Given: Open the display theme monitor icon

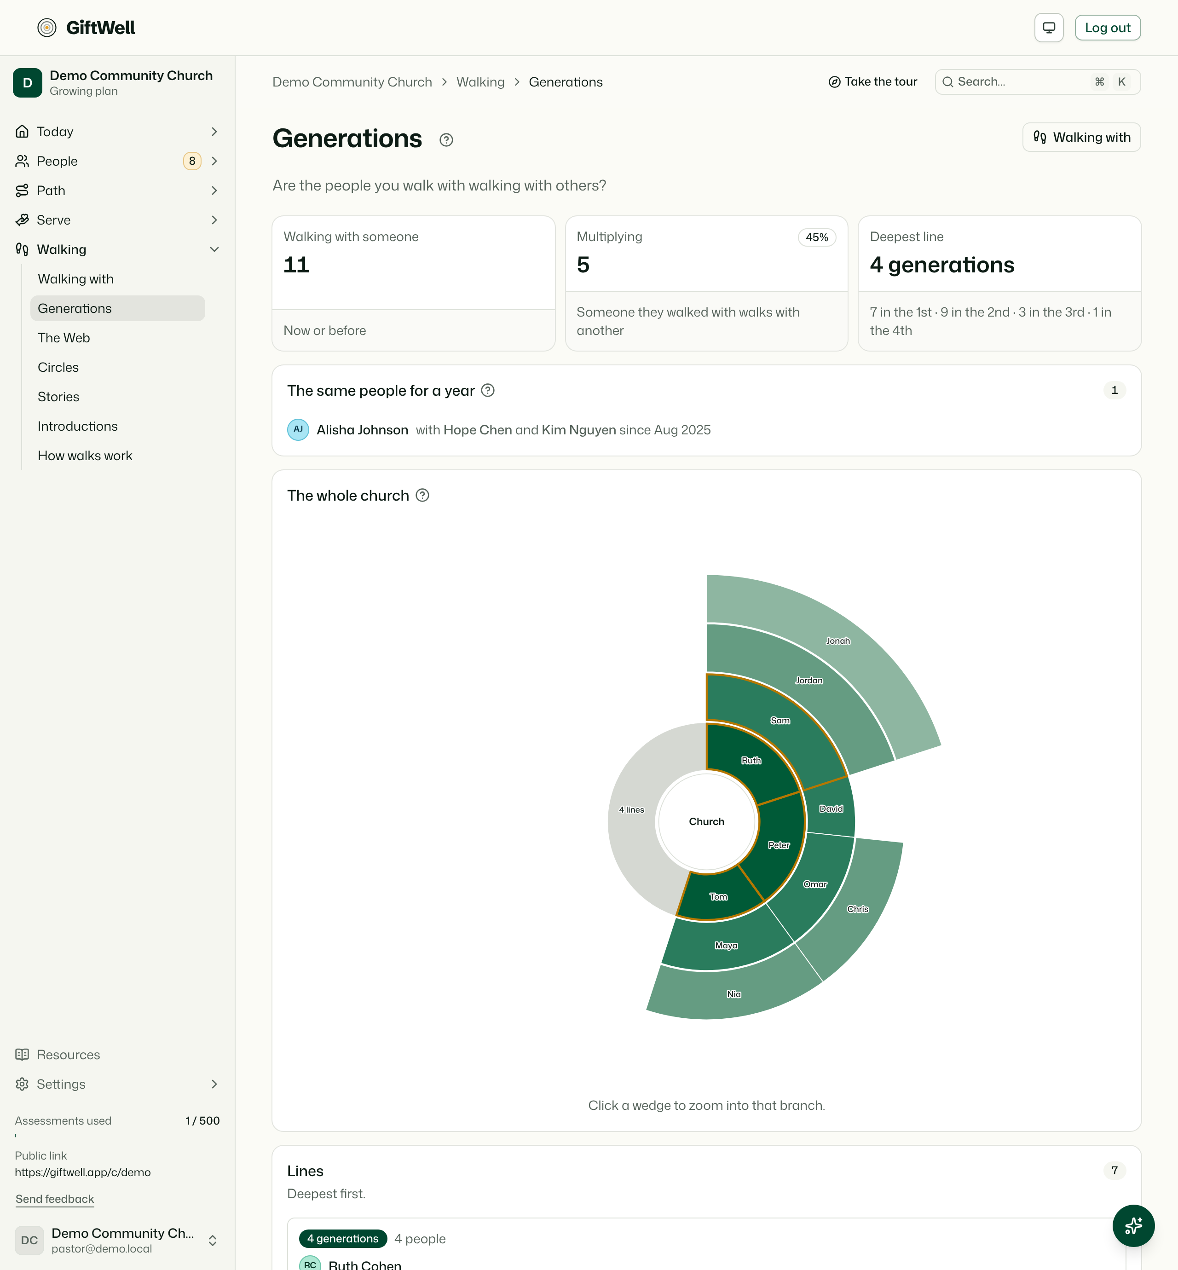Looking at the screenshot, I should coord(1049,28).
